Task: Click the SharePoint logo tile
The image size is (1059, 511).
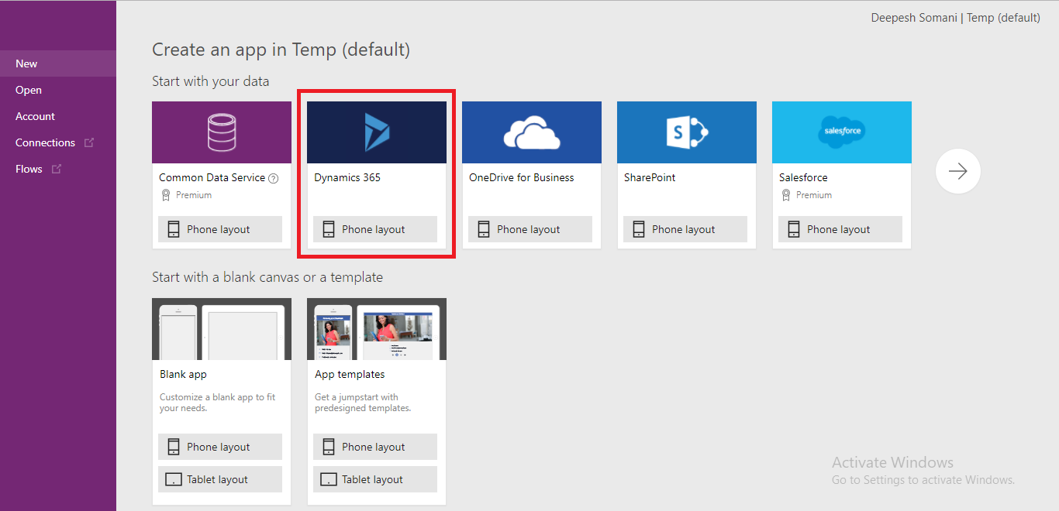Action: [687, 132]
